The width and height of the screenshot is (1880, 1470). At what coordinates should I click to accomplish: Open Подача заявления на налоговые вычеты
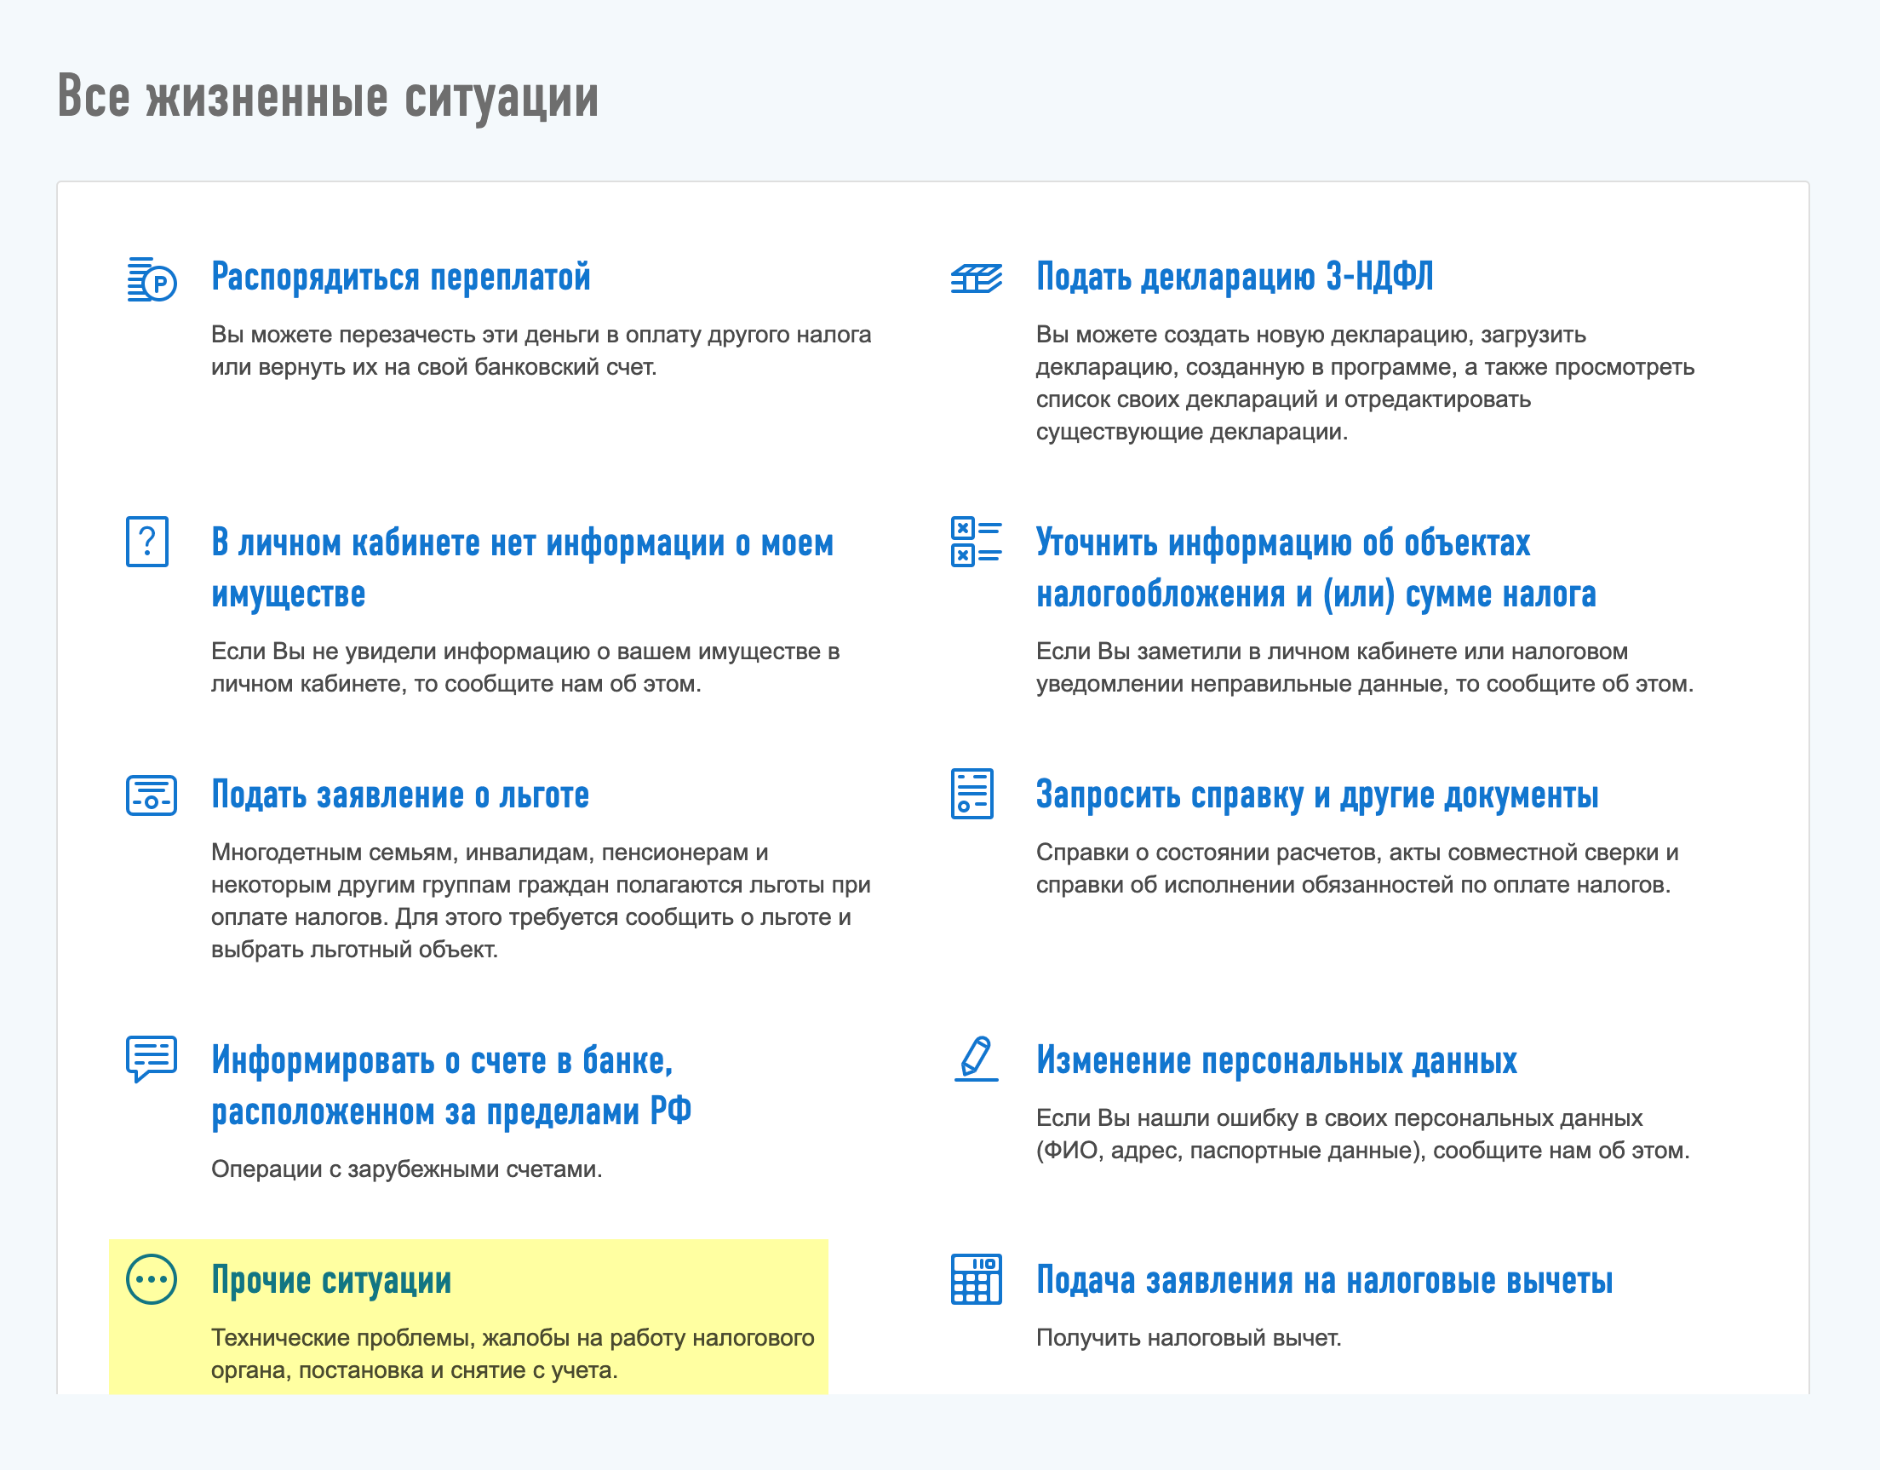[x=1324, y=1281]
